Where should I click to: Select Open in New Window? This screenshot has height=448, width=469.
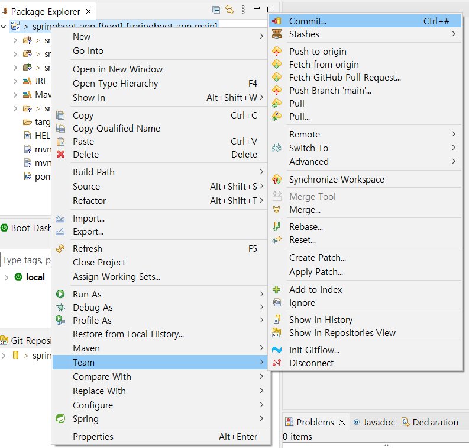[x=160, y=69]
